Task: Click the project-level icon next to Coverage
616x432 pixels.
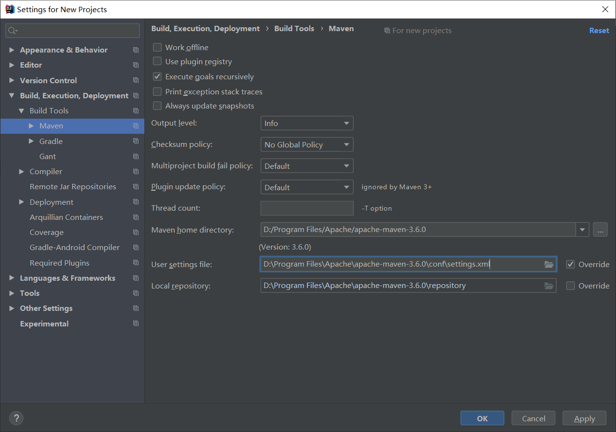Action: (x=136, y=233)
